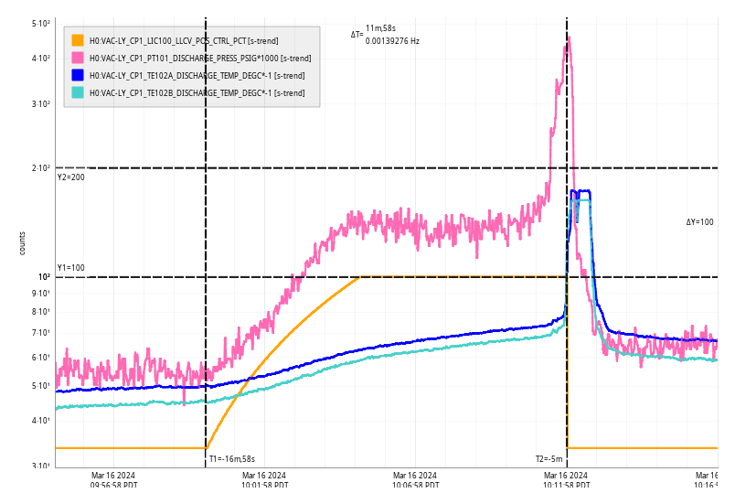Click the ΔY=100 readout text

pos(699,222)
